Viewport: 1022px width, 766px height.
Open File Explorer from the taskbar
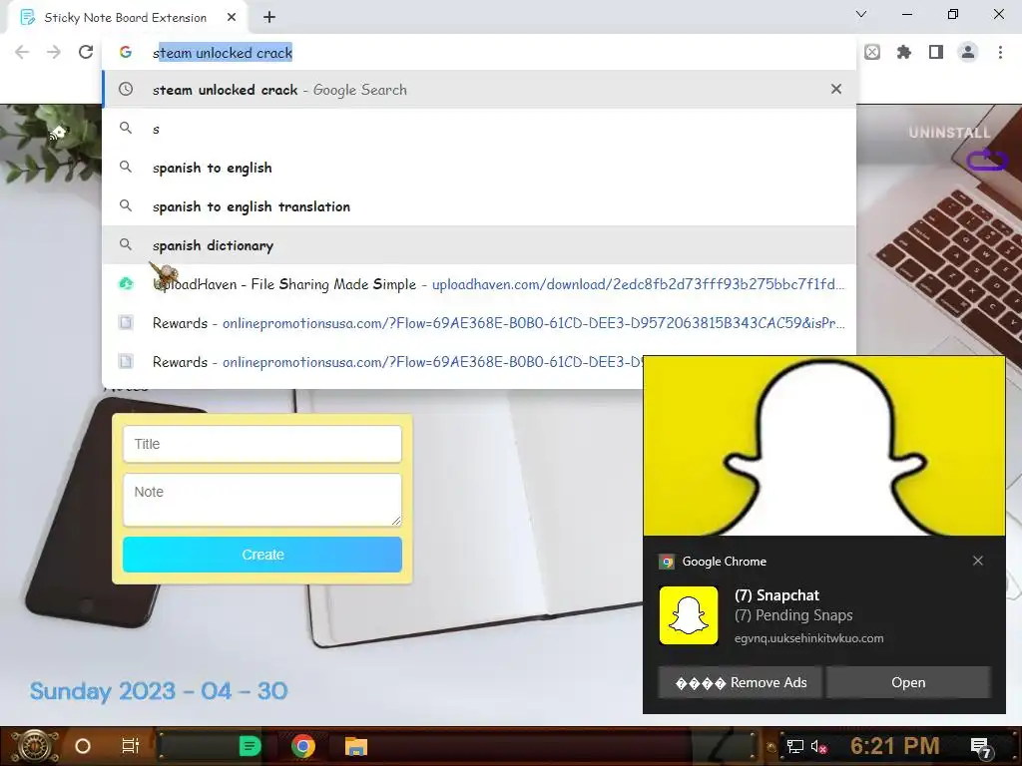pos(356,746)
